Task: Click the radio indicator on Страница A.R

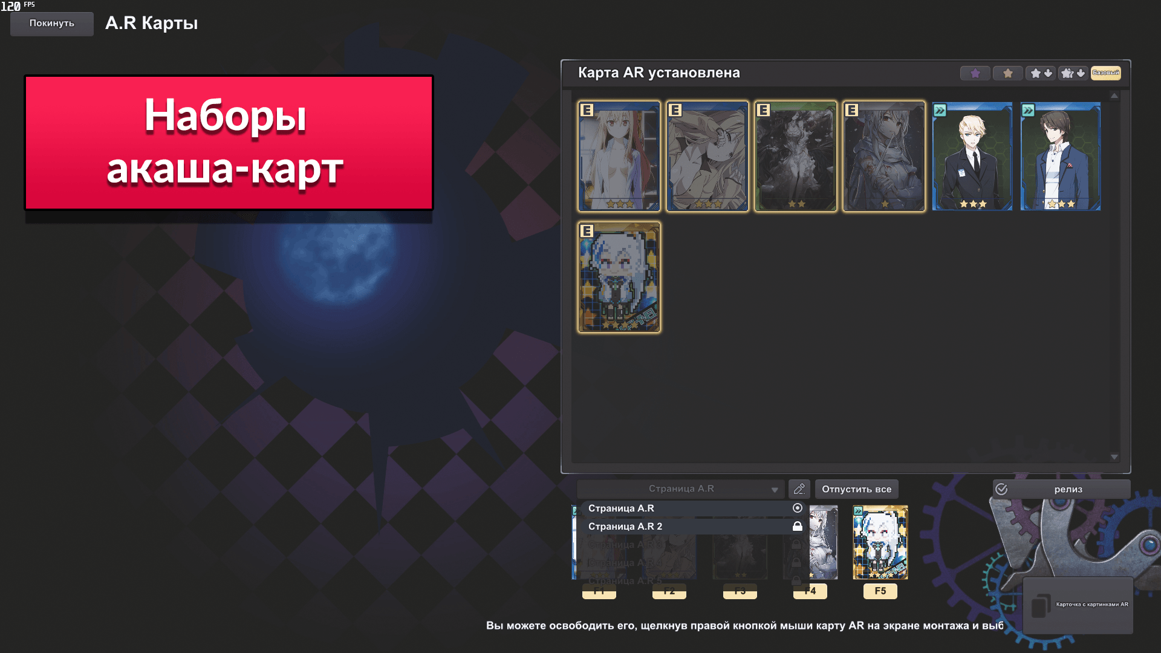Action: (798, 508)
